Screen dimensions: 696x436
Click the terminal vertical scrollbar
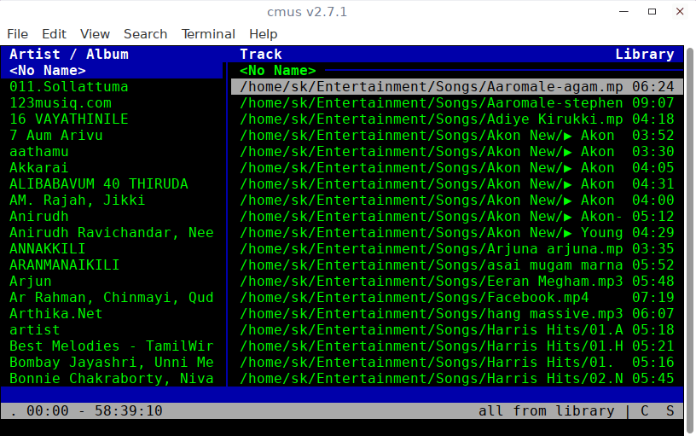(x=690, y=240)
